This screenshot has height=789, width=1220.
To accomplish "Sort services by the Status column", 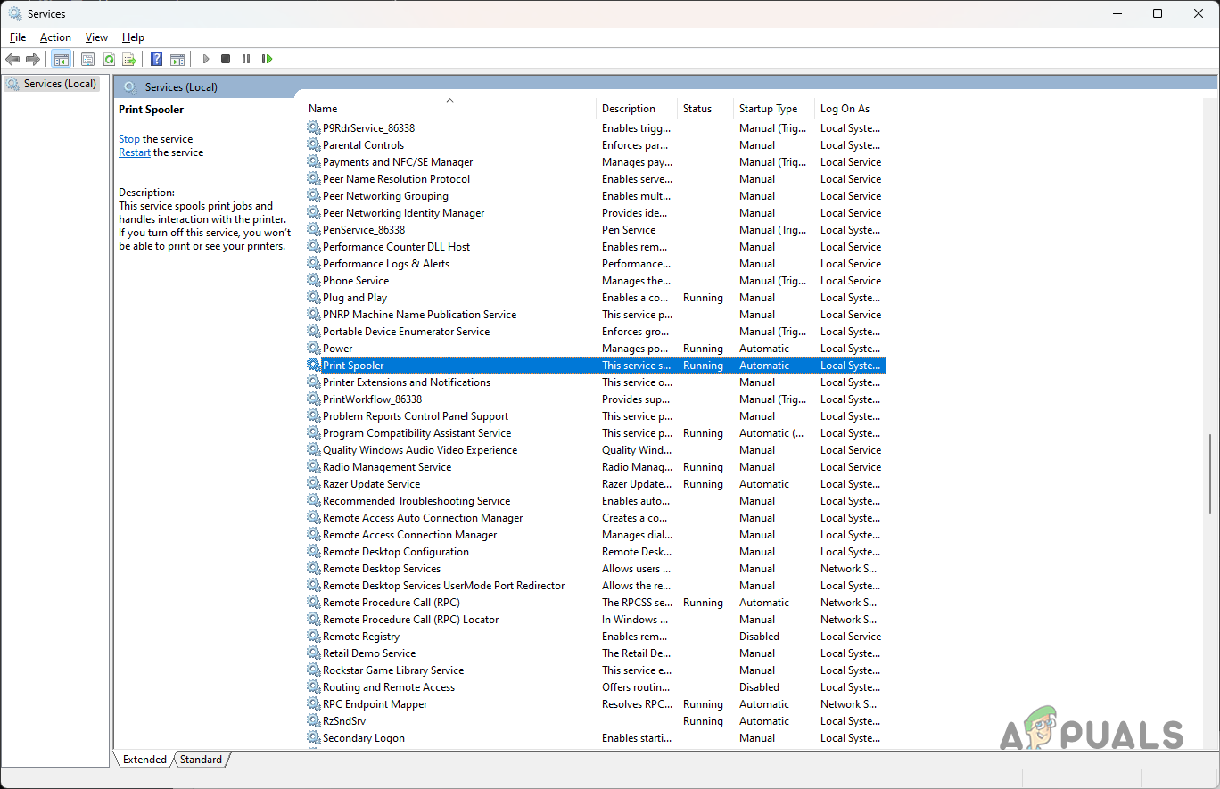I will (x=697, y=109).
